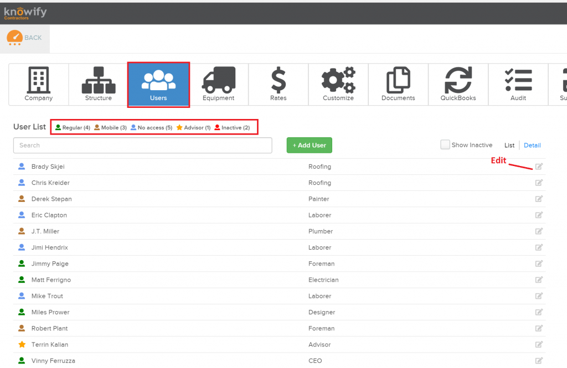The image size is (567, 368).
Task: Edit the user Jimi Hendrix
Action: [539, 247]
